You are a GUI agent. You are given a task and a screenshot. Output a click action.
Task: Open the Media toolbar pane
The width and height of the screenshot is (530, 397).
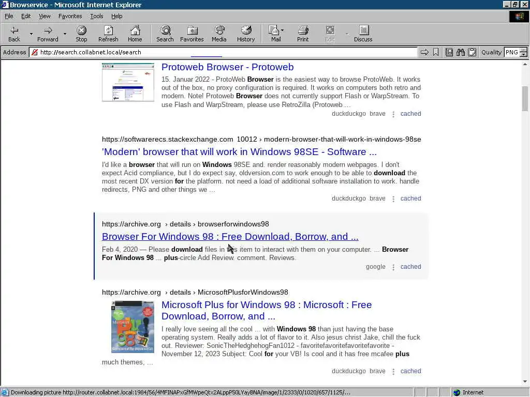219,34
